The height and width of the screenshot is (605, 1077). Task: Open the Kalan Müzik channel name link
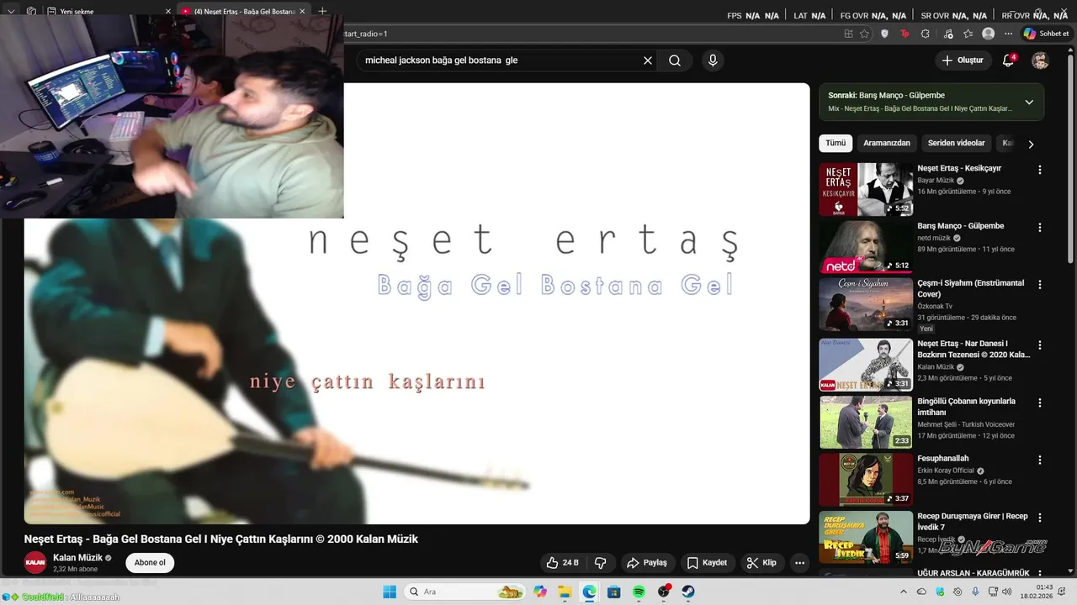[77, 558]
